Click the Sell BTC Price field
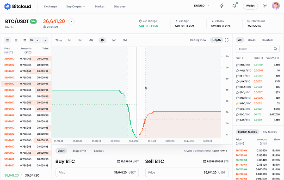The image size is (284, 180). click(x=187, y=173)
